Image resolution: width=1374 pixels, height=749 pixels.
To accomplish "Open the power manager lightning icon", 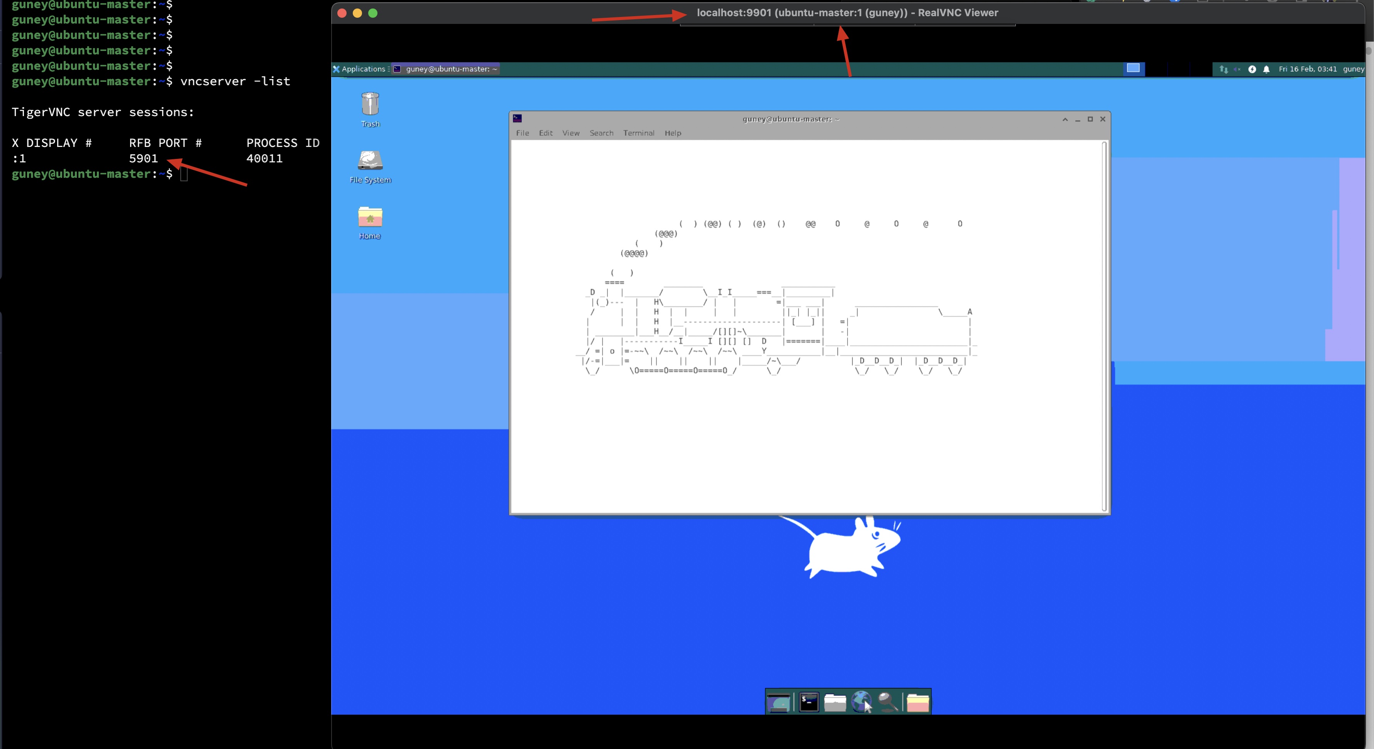I will coord(1252,69).
